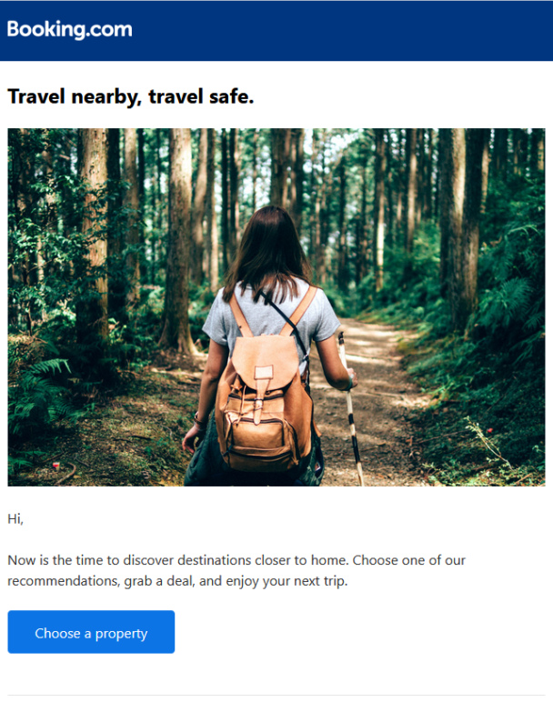
Task: Click the "Choose a property" button
Action: coord(91,632)
